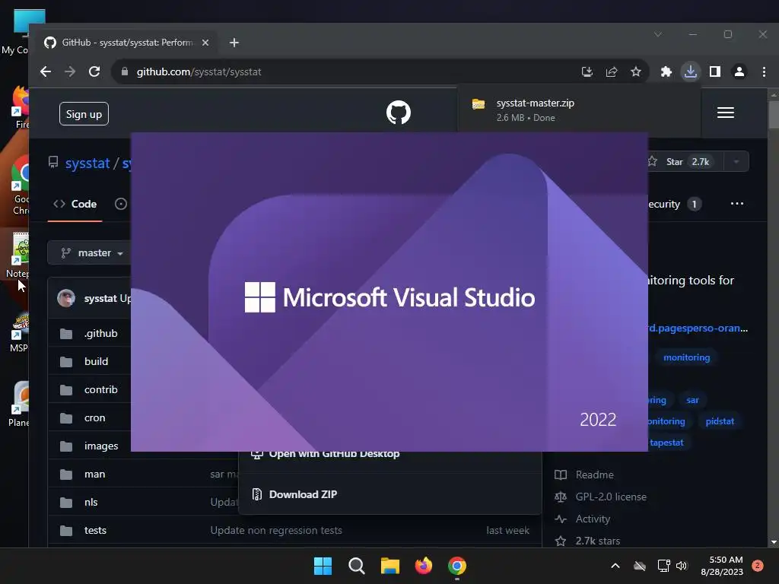Open GitHub hamburger navigation menu
The image size is (779, 584).
coord(726,113)
